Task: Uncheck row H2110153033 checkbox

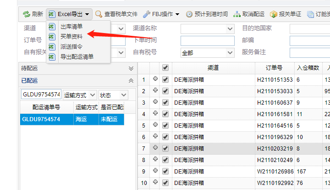Action: 165,91
